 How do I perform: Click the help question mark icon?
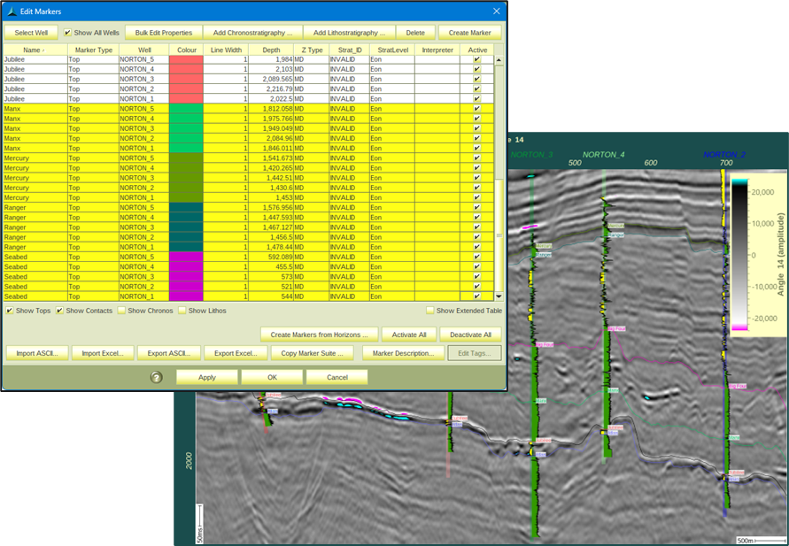tap(157, 377)
